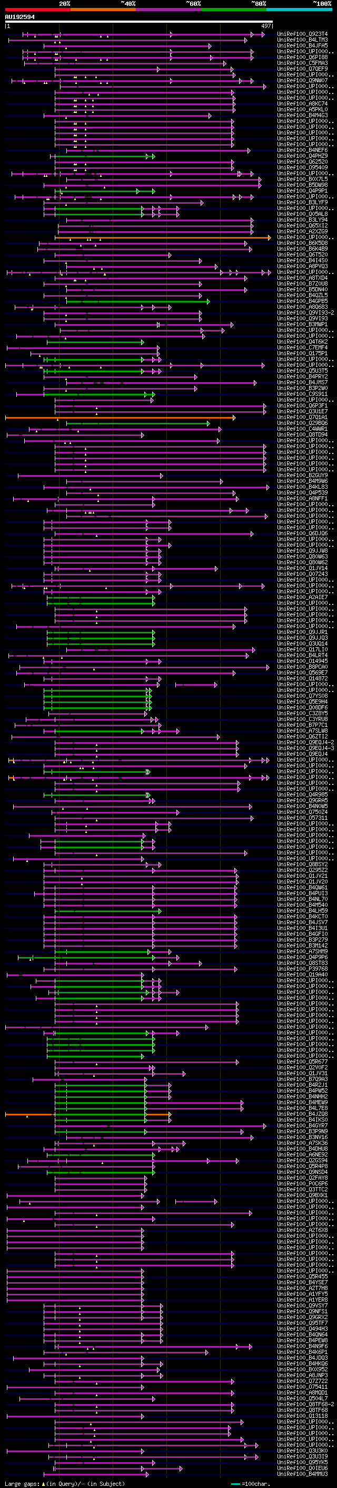Select hit label UniRef100_A7SHM9
The image size is (337, 1488).
[x=302, y=952]
